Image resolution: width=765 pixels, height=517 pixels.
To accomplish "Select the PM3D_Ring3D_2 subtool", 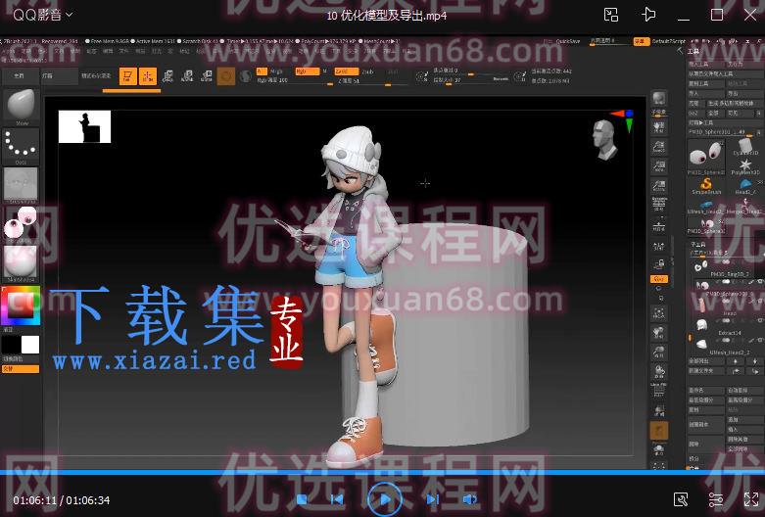I will coord(726,267).
